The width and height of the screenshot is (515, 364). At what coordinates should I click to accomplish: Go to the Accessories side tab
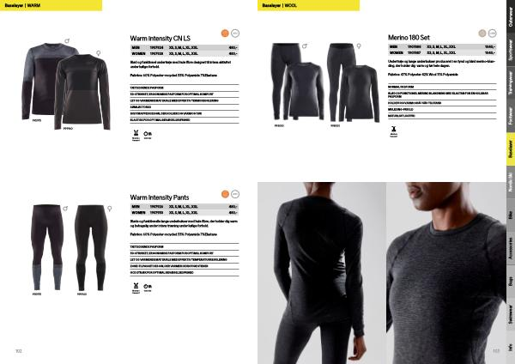(x=511, y=249)
